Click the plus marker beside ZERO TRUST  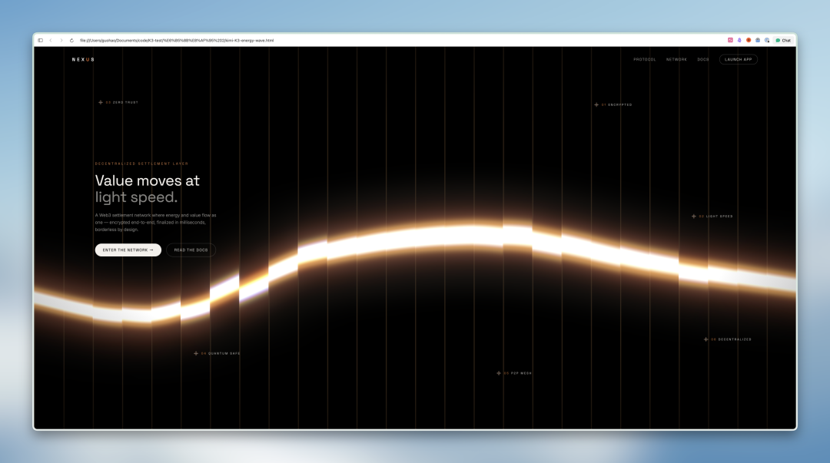coord(101,102)
